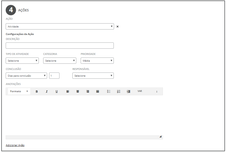Open the Categoria dropdown

[x=60, y=61]
